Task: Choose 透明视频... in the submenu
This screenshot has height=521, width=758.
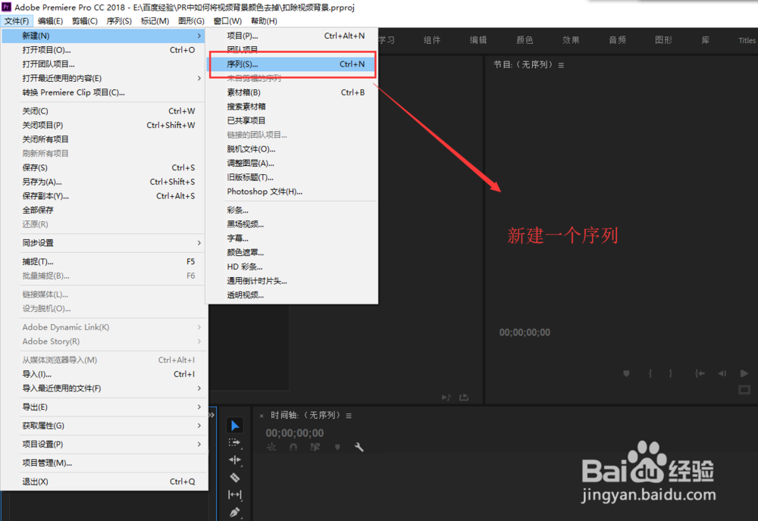Action: tap(292, 295)
